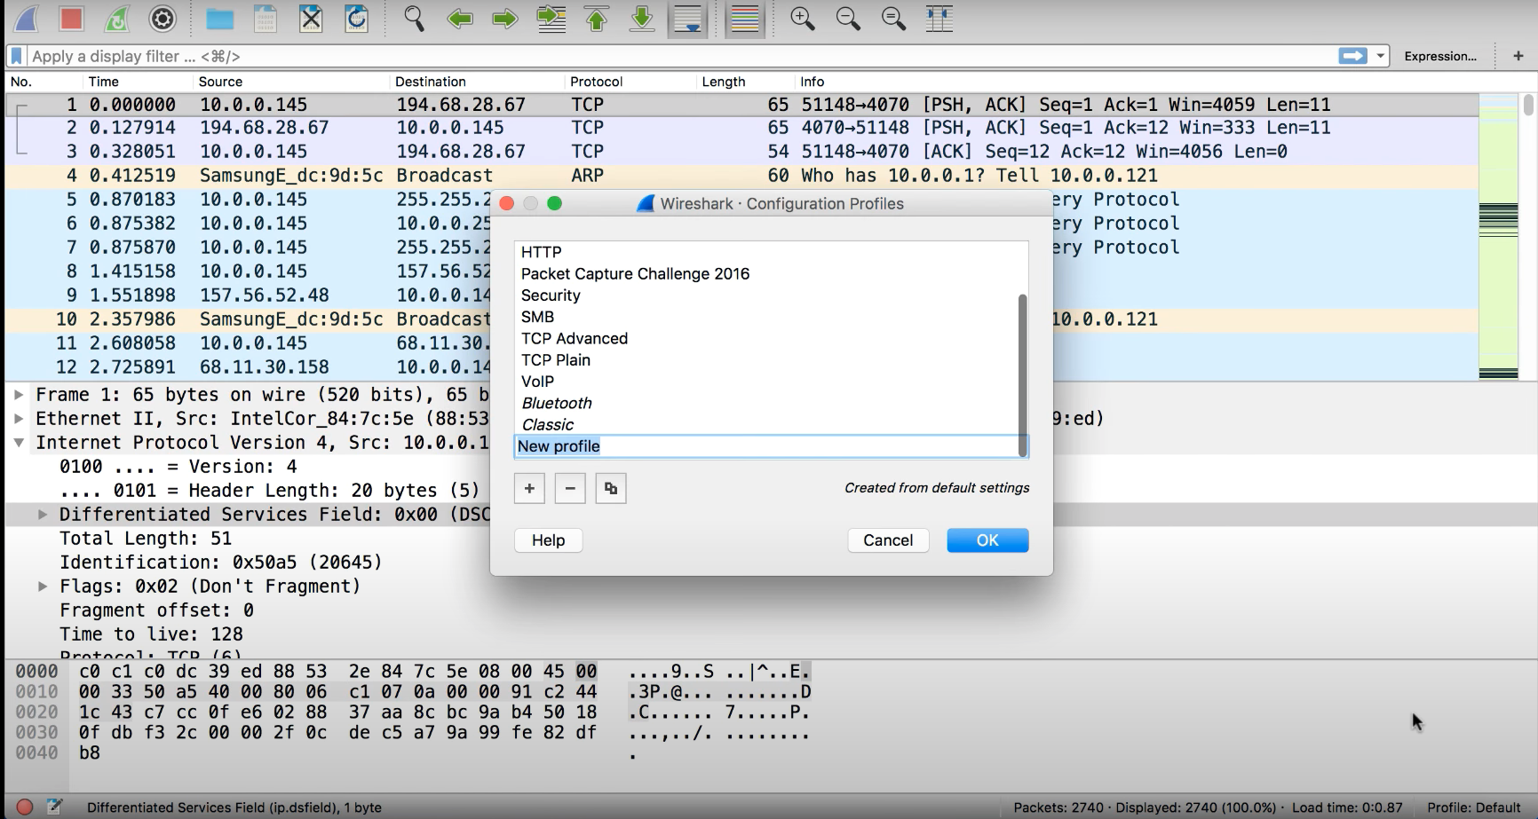This screenshot has height=819, width=1538.
Task: Toggle packet list colorization
Action: [745, 19]
